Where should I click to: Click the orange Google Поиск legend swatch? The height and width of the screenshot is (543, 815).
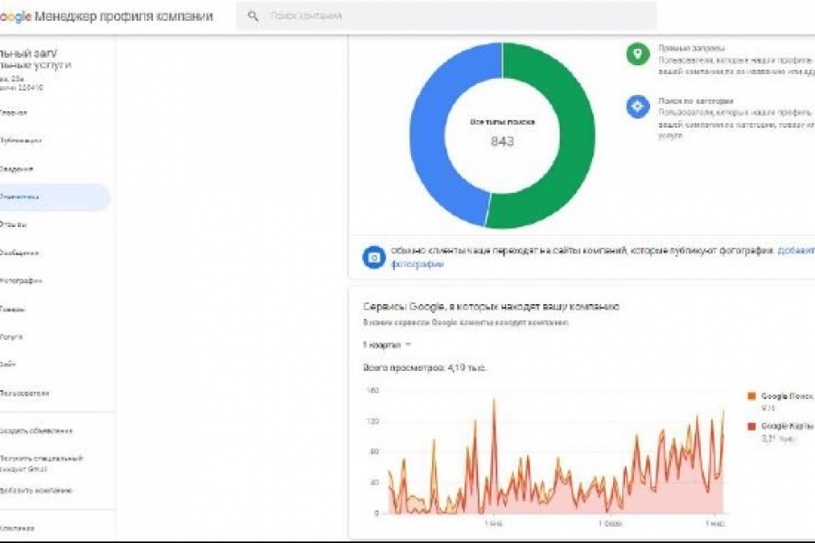tap(751, 396)
